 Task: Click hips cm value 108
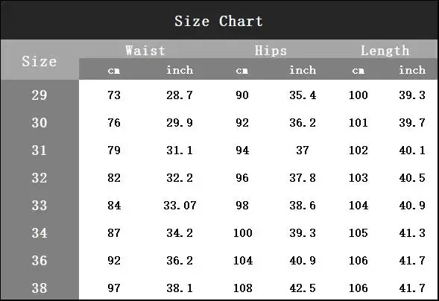click(243, 288)
